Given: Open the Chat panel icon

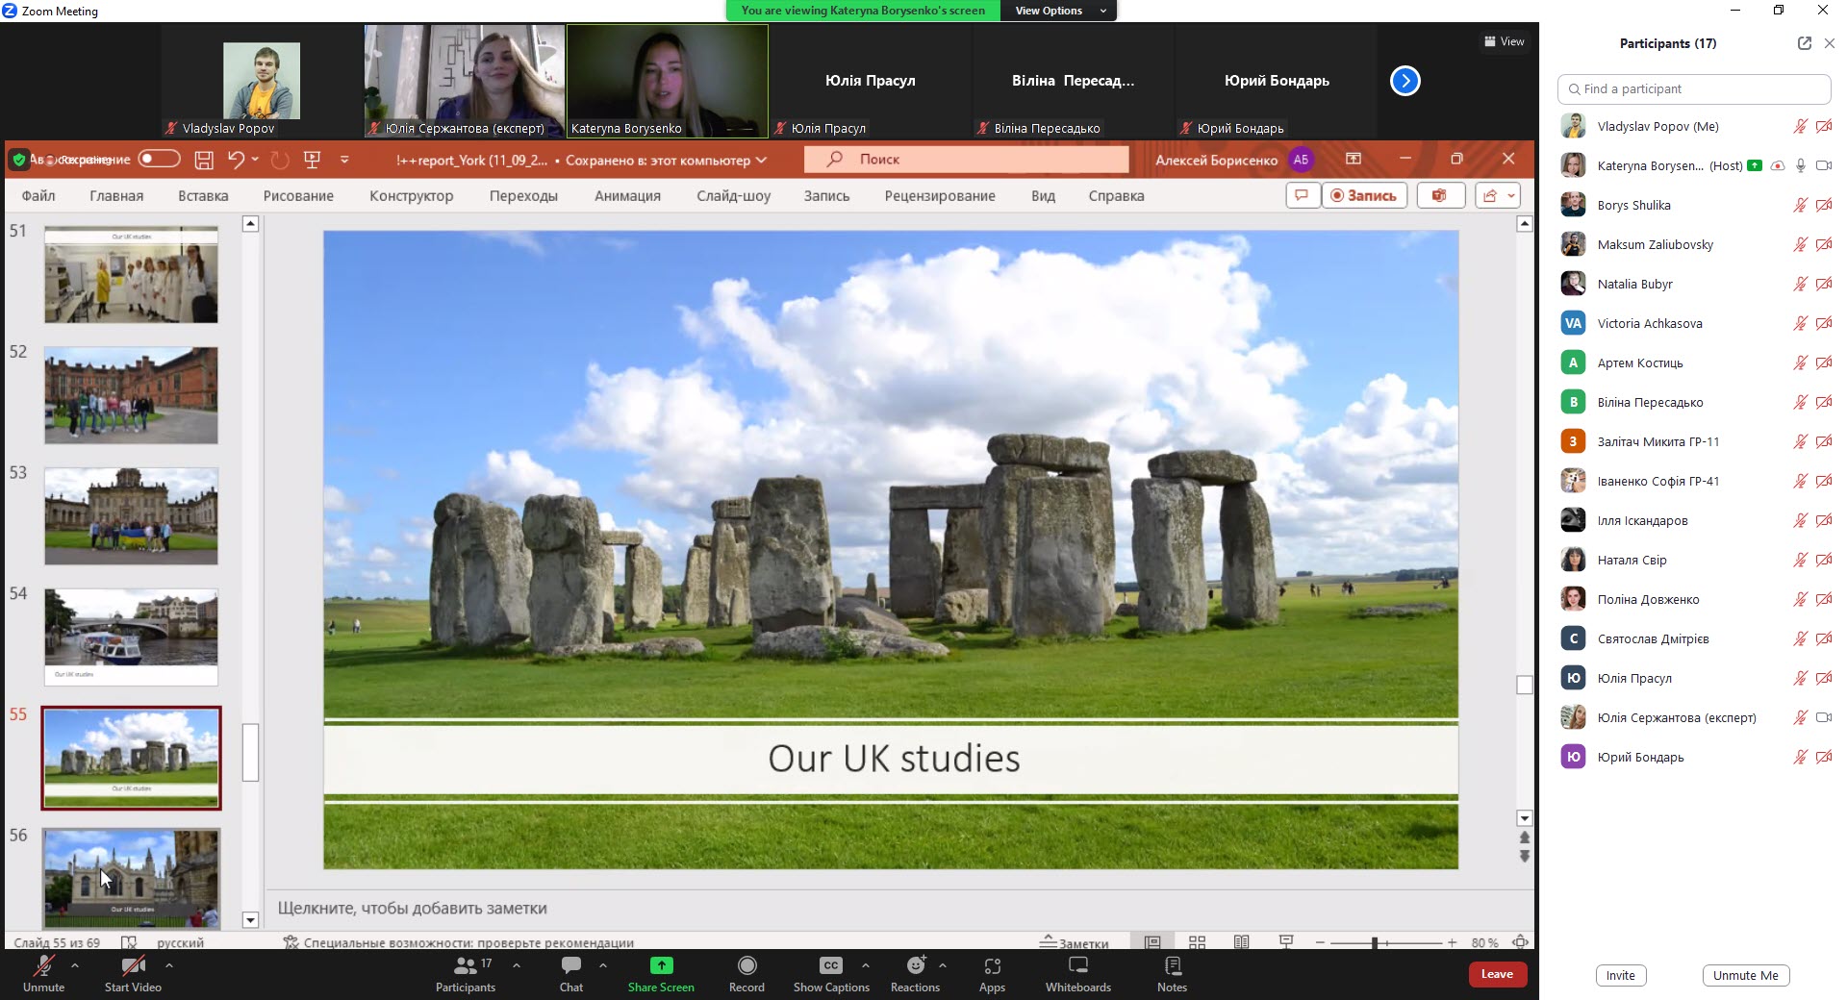Looking at the screenshot, I should 571,966.
